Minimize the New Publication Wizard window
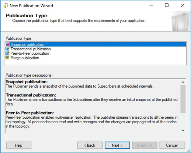Viewport: 191px width, 153px height. click(x=151, y=5)
